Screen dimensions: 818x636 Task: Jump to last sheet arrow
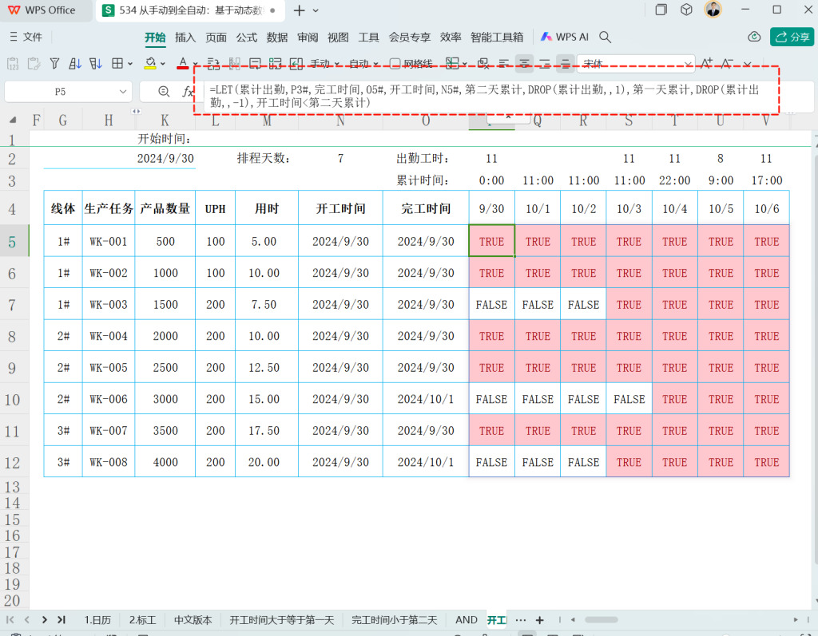(x=62, y=620)
